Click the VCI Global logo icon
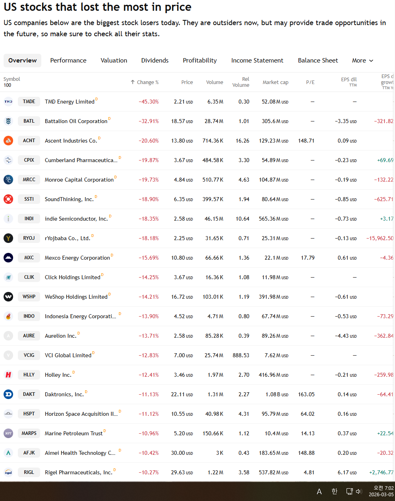The width and height of the screenshot is (395, 501). pos(8,355)
